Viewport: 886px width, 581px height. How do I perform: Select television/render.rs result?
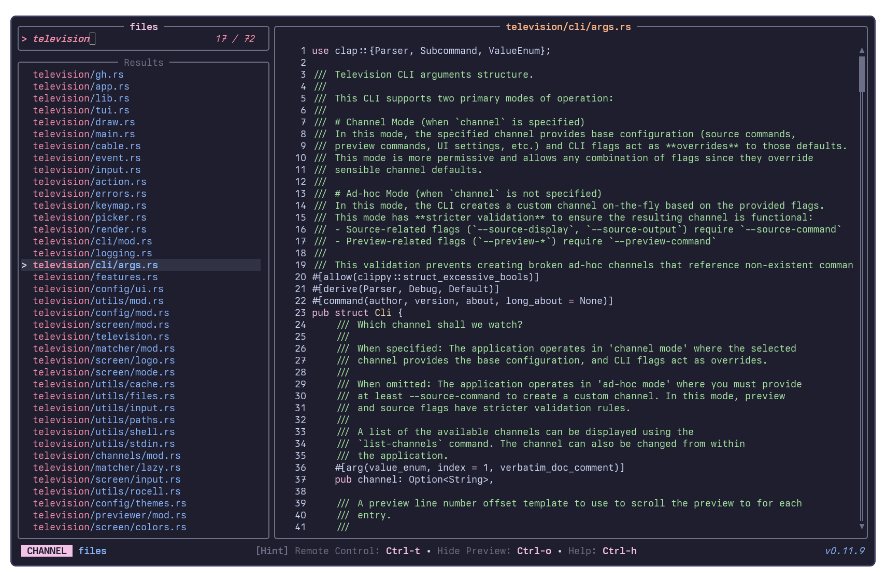click(90, 229)
